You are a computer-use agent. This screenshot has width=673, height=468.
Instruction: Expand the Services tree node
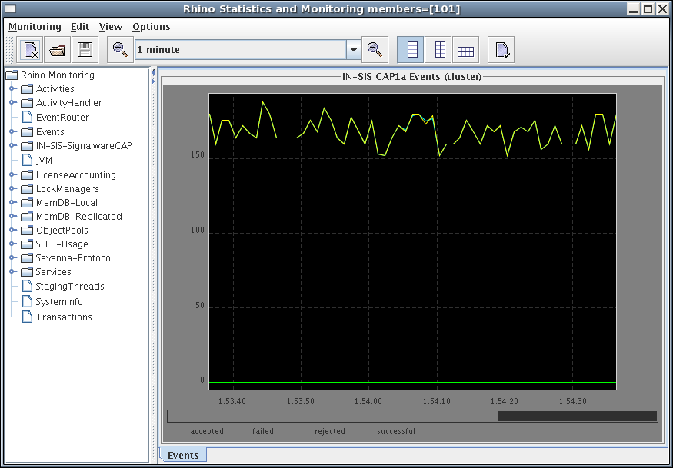click(x=13, y=272)
